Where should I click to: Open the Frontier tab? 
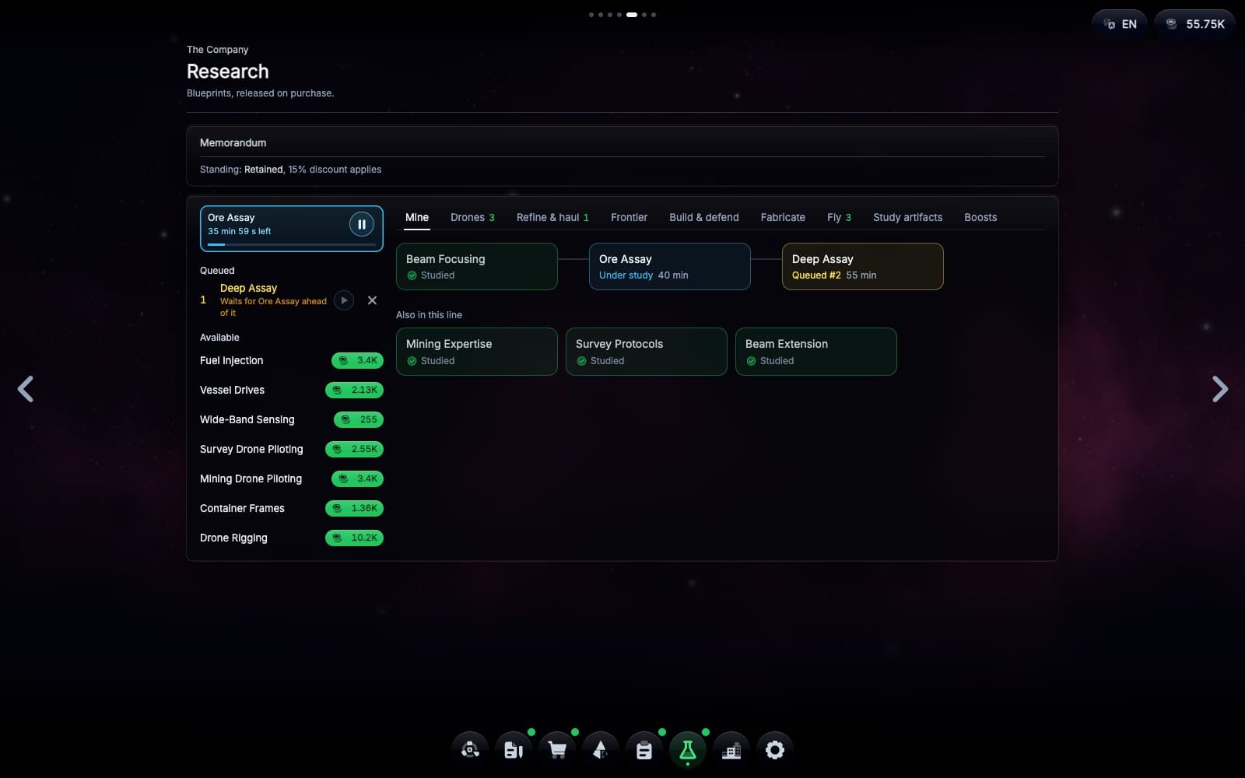point(629,218)
